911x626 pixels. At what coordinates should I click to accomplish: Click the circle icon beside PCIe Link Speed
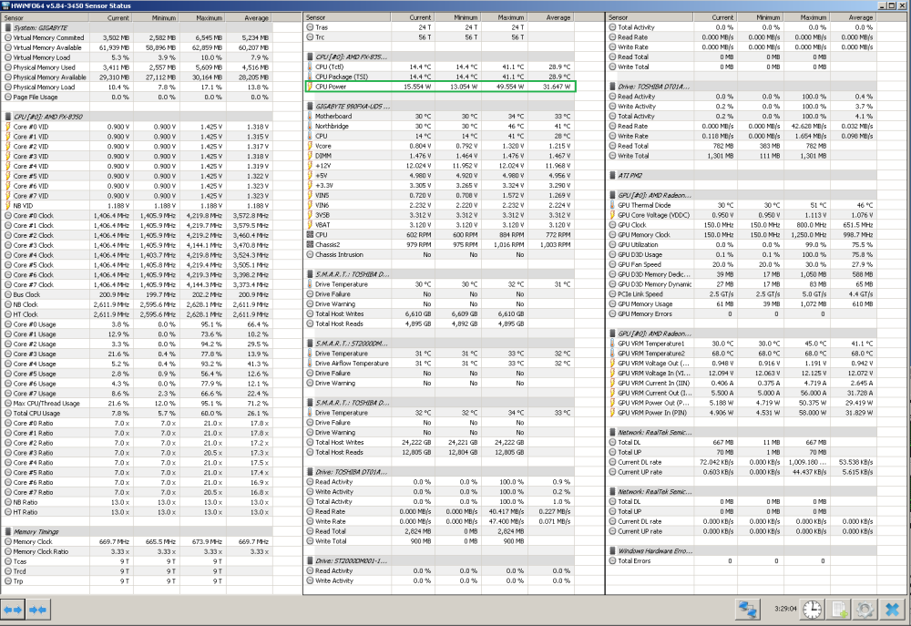612,294
